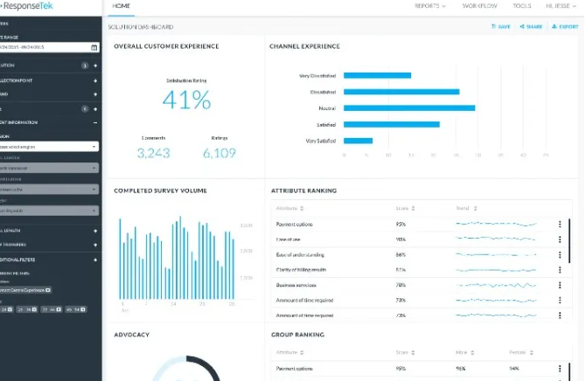Click the Export icon button

[565, 26]
